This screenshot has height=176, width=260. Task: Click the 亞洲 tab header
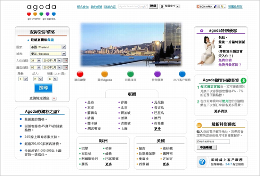(x=132, y=94)
